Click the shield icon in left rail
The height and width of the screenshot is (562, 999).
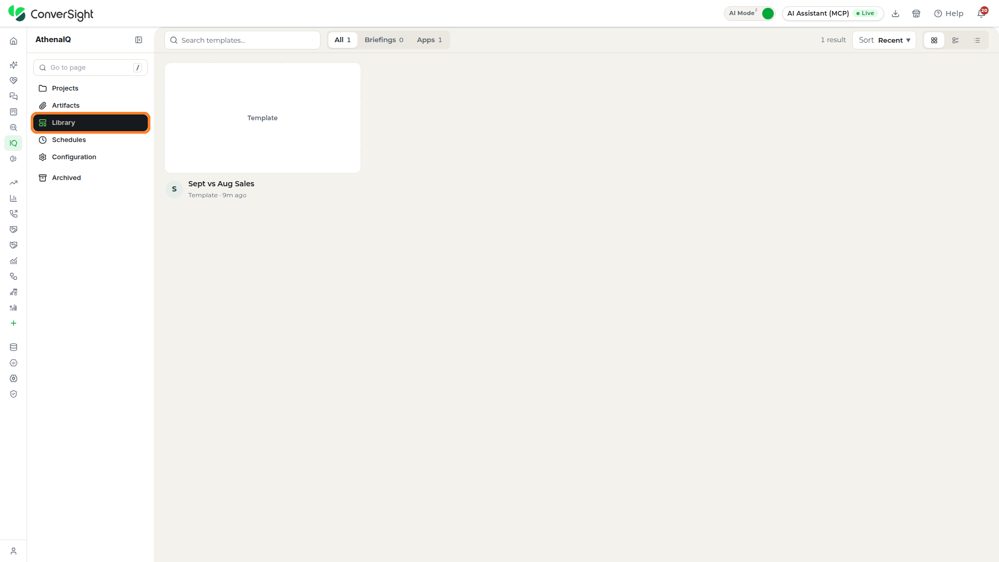point(14,394)
